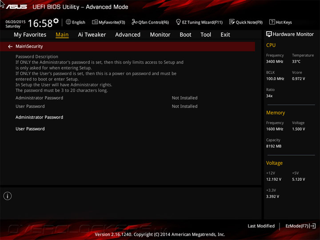Viewport: 320px width, 240px height.
Task: Click the Hot Keys question mark icon
Action: 272,22
